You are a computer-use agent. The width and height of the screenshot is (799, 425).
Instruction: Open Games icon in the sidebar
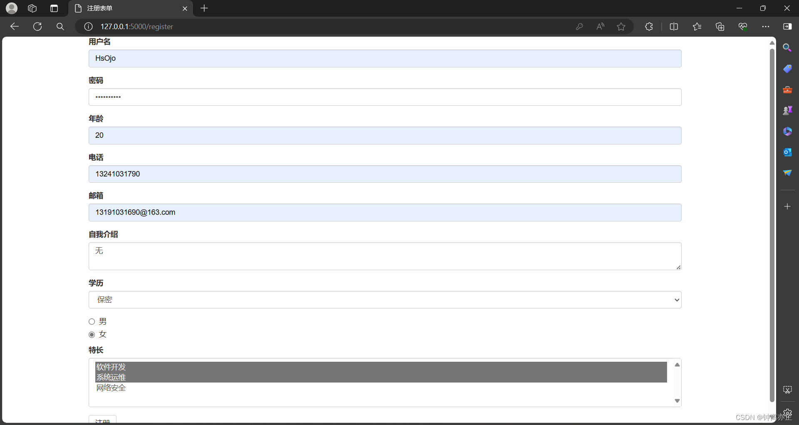[788, 110]
